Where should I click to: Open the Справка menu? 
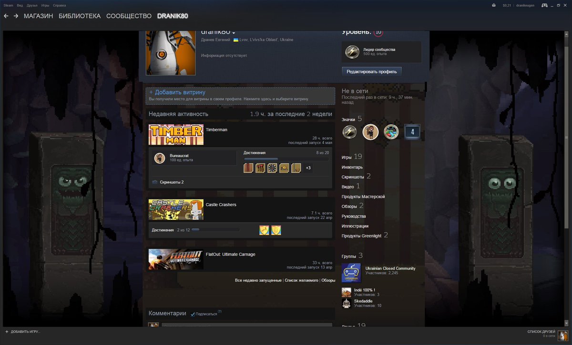pos(60,5)
